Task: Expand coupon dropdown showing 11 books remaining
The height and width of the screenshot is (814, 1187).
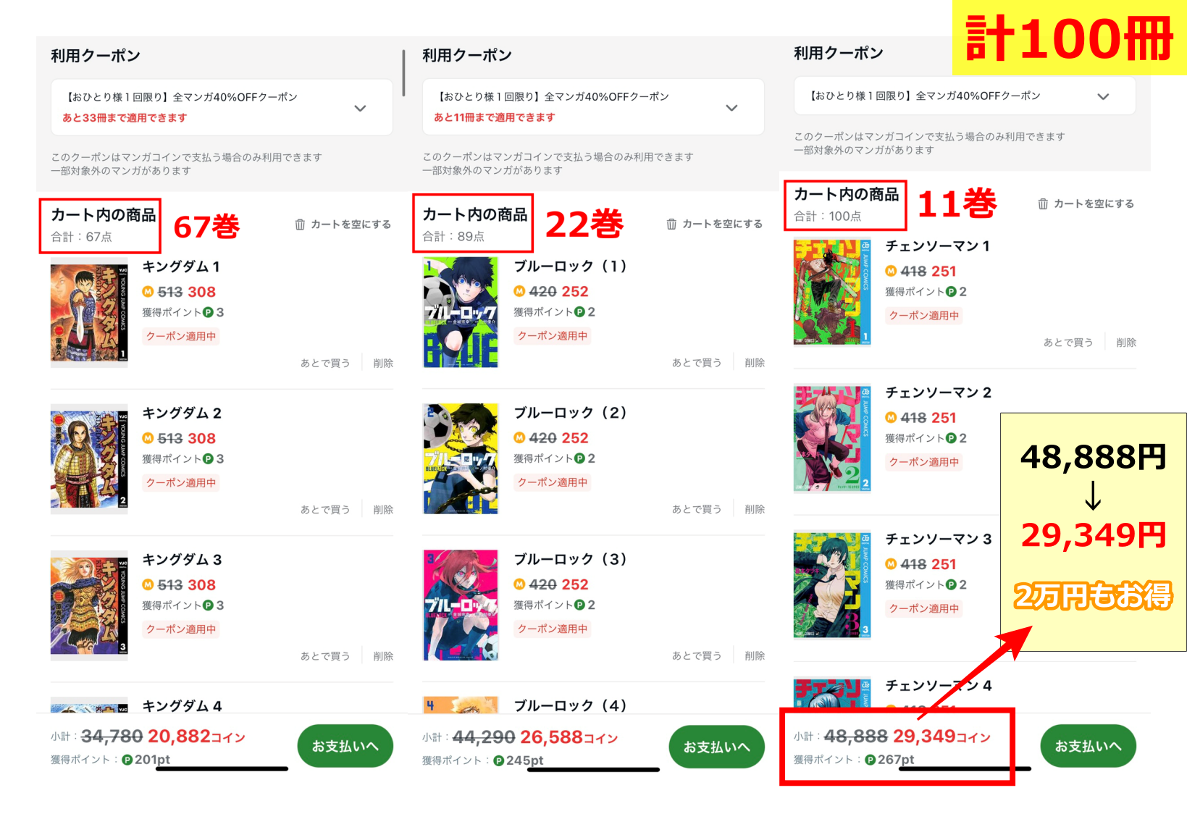Action: click(x=731, y=107)
